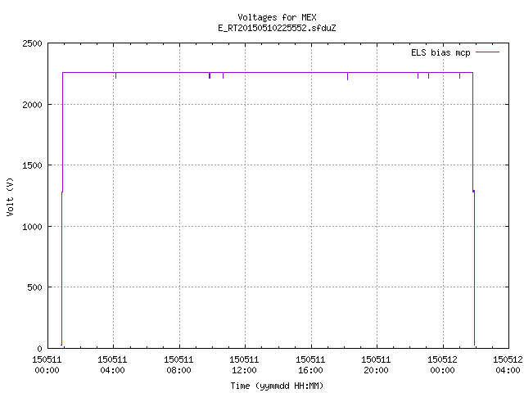Click the 'Time (yymmdd HH:MM)' x-axis label
Screen dimensions: 524x393
(277, 386)
